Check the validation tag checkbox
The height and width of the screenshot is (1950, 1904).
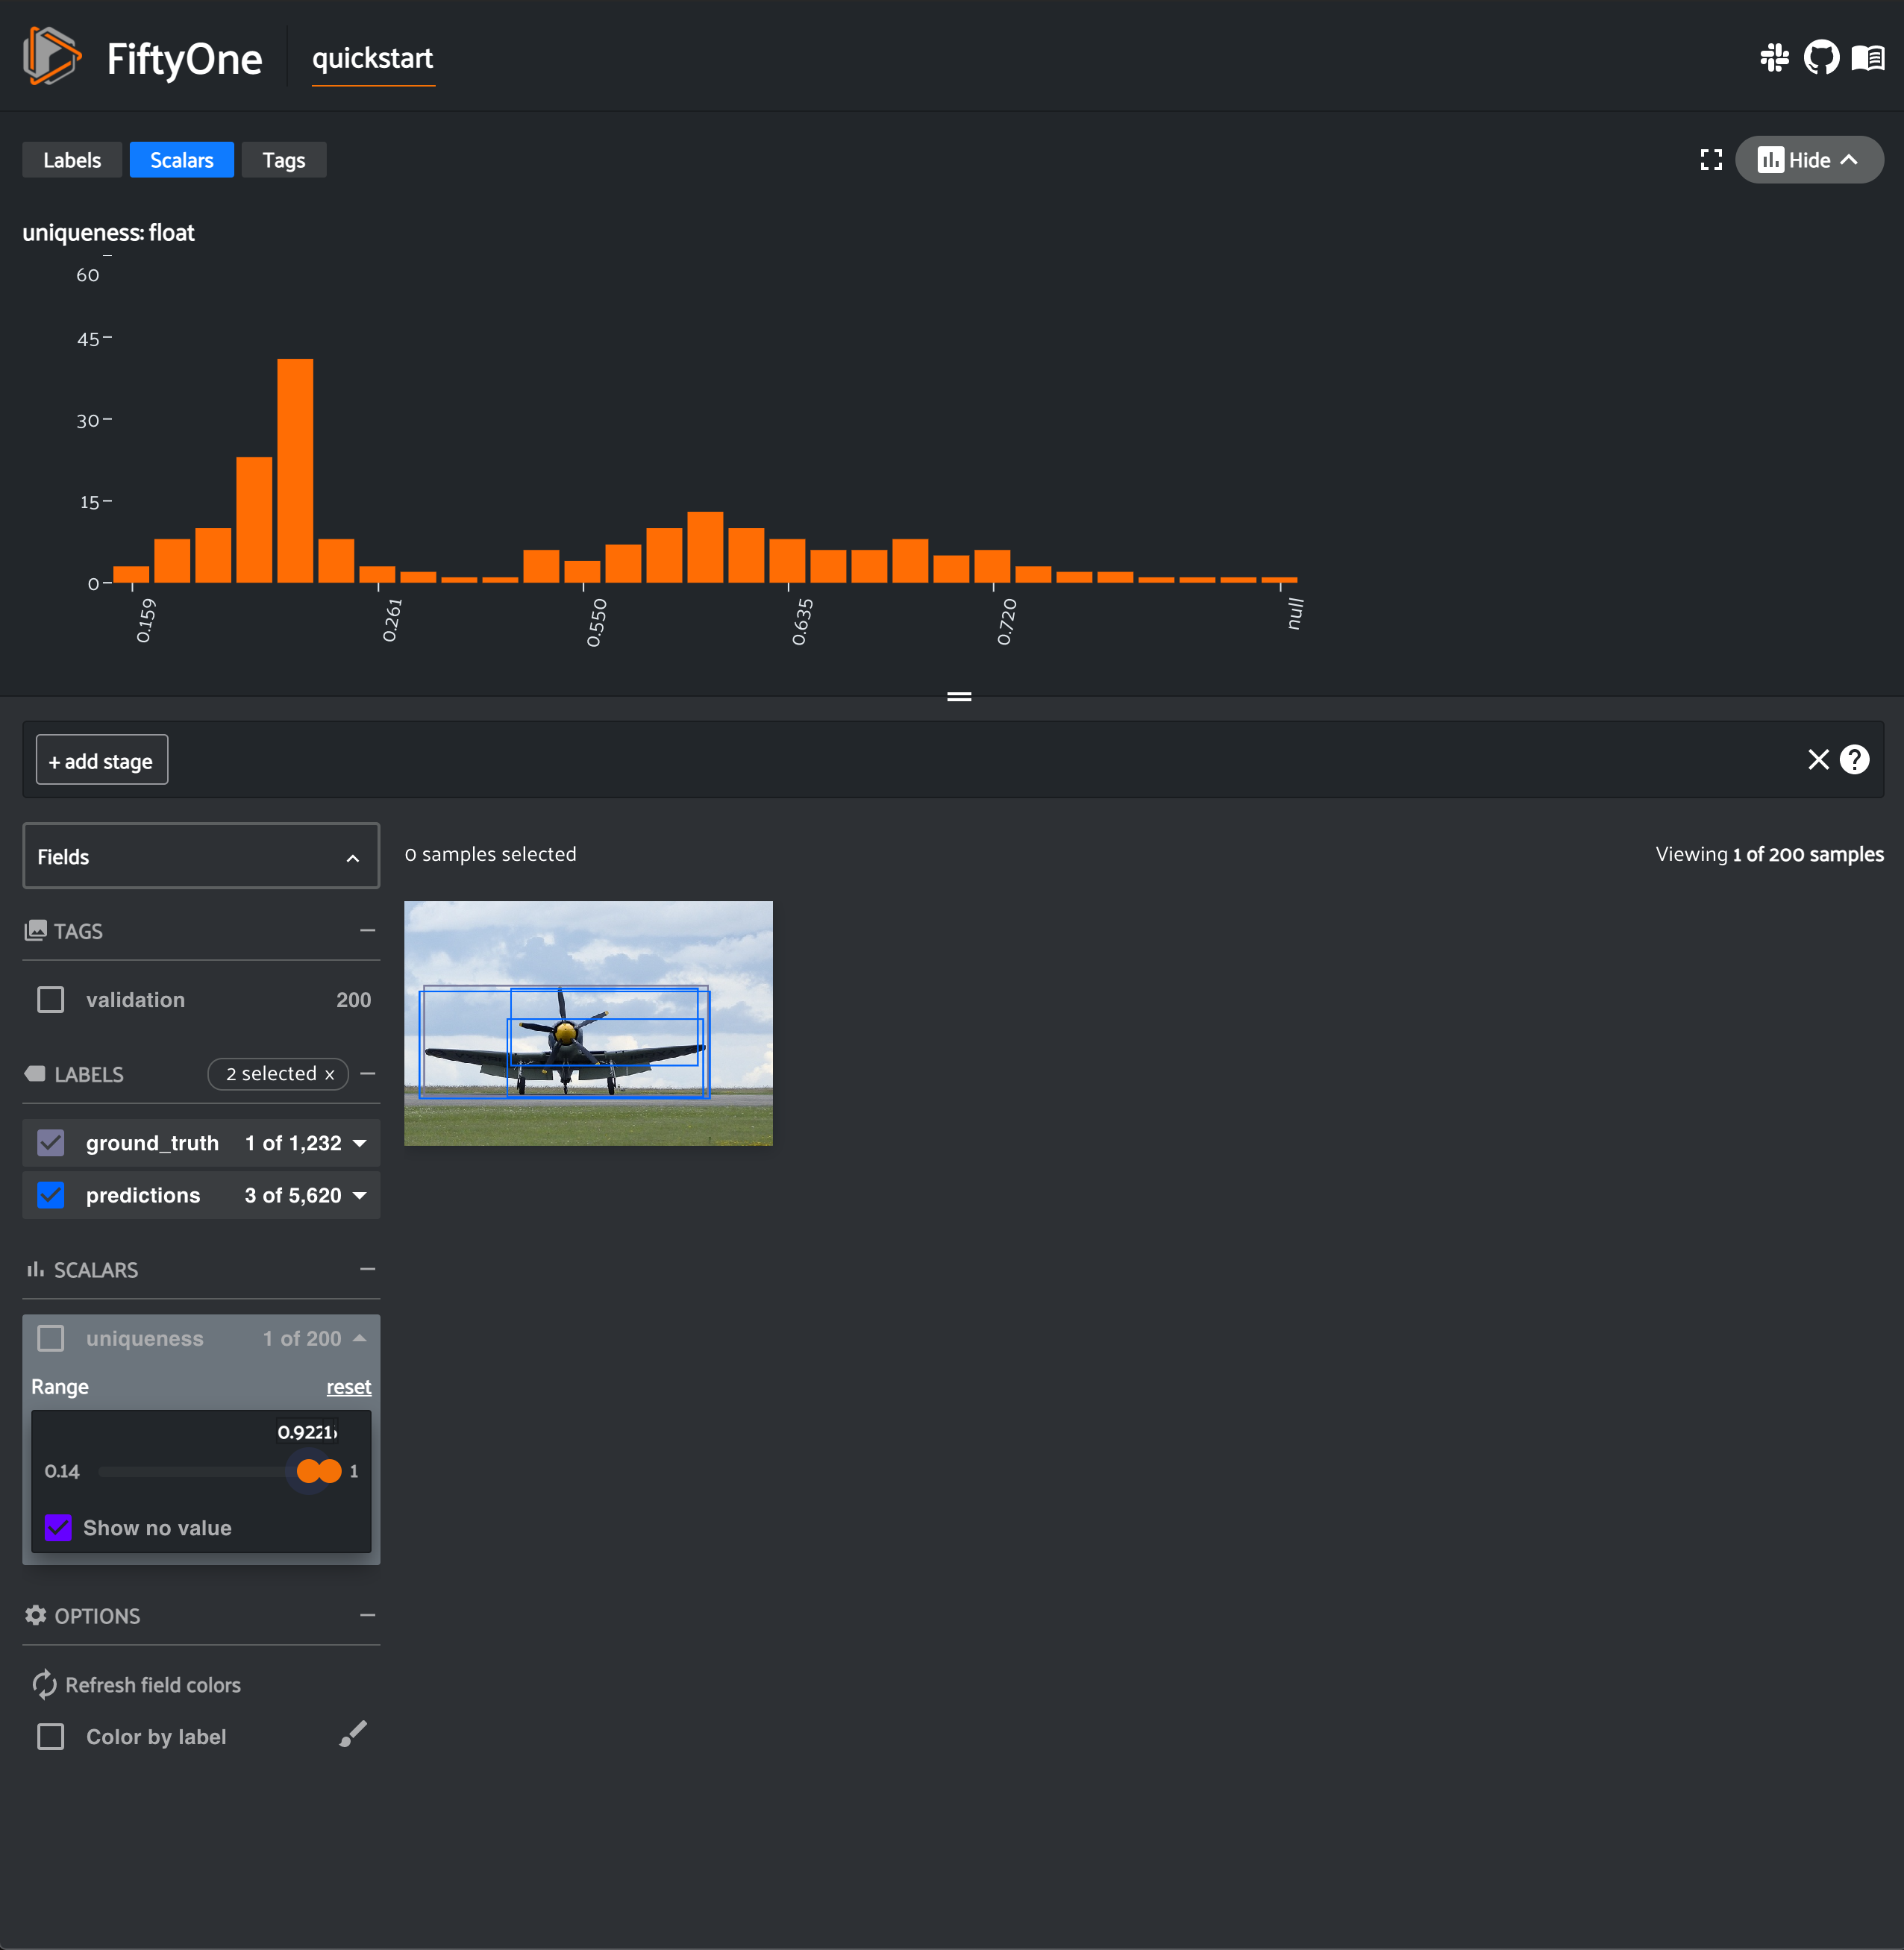pos(50,999)
